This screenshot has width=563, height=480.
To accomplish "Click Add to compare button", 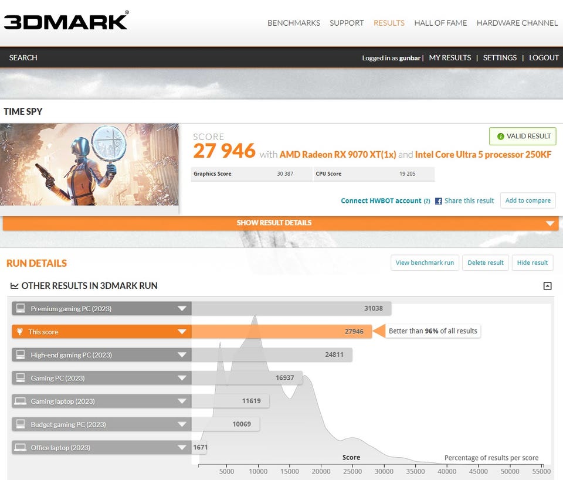I will [x=528, y=200].
